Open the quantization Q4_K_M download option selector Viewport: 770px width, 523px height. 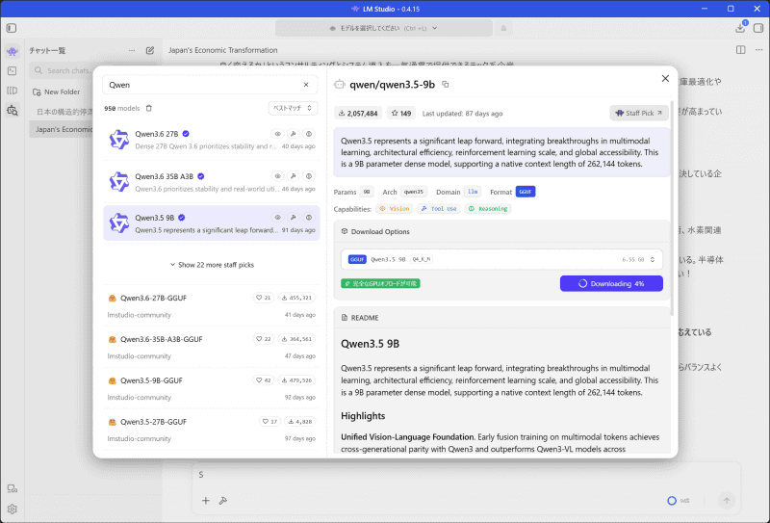tap(501, 259)
